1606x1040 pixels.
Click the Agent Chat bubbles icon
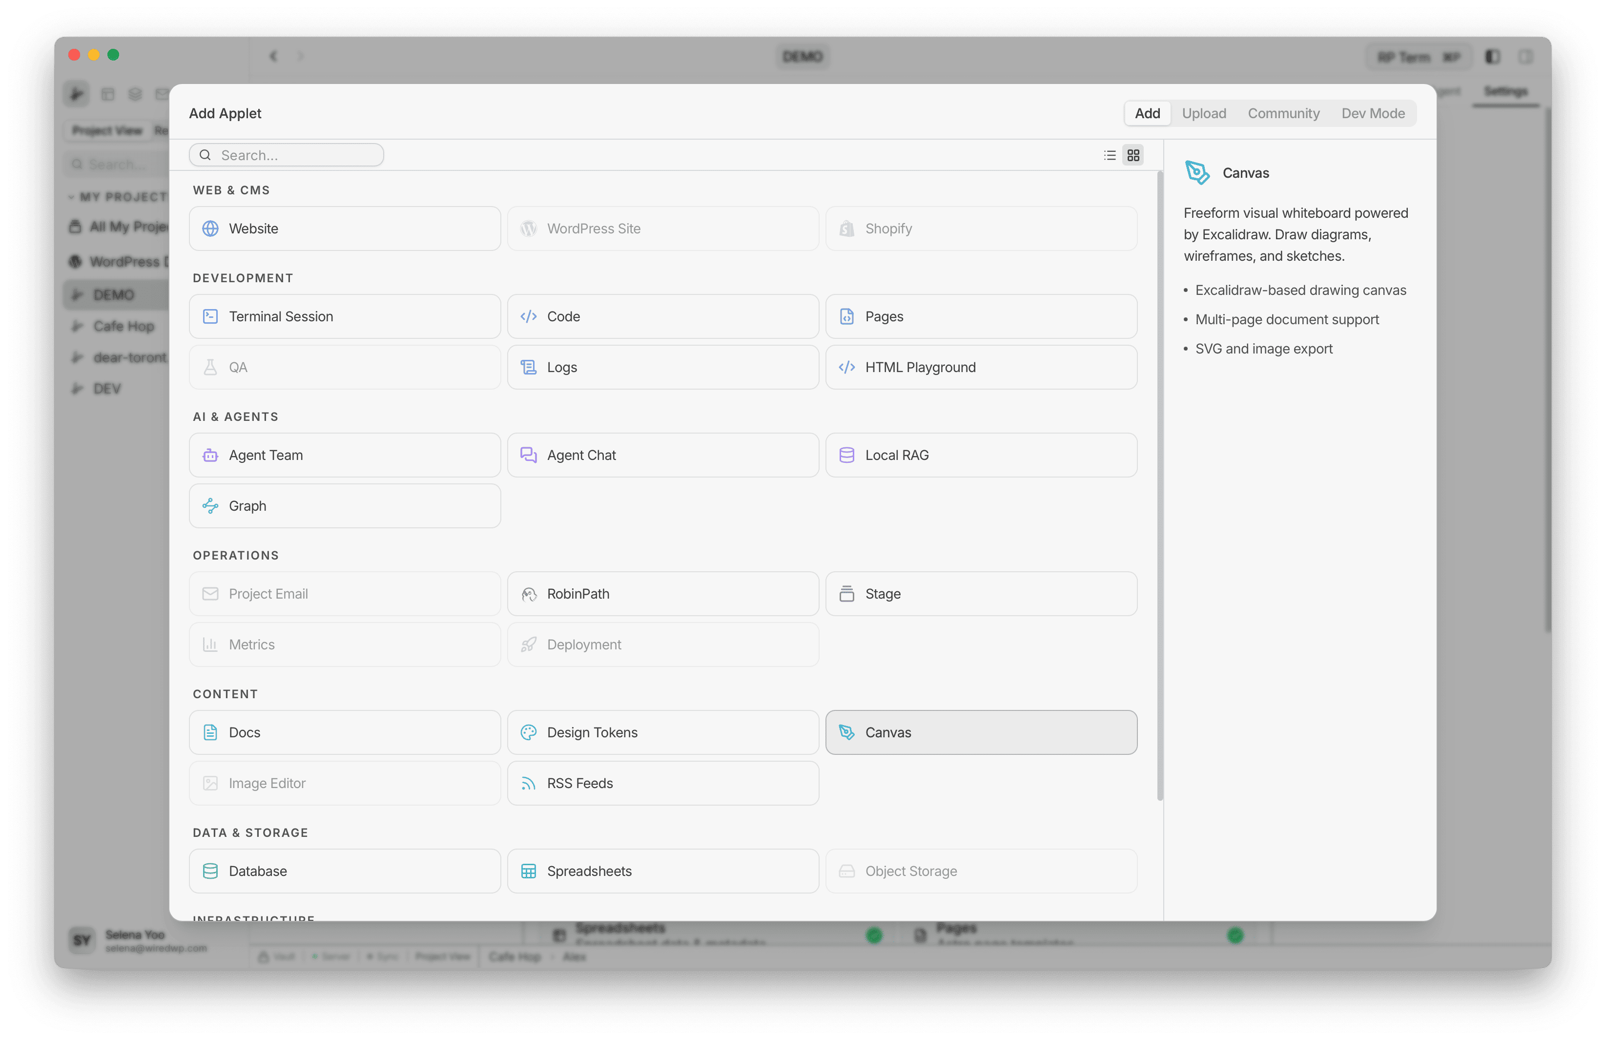tap(528, 455)
